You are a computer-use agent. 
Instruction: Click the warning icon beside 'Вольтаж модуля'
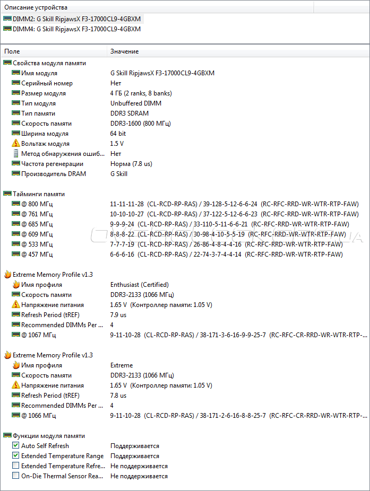[x=16, y=143]
